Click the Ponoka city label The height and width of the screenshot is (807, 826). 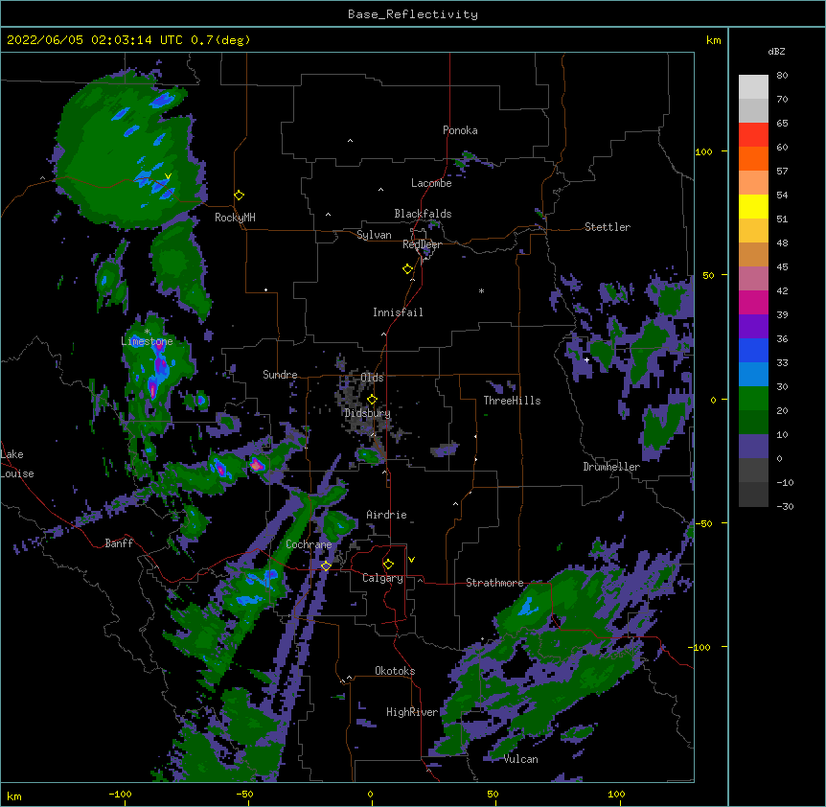[x=460, y=130]
